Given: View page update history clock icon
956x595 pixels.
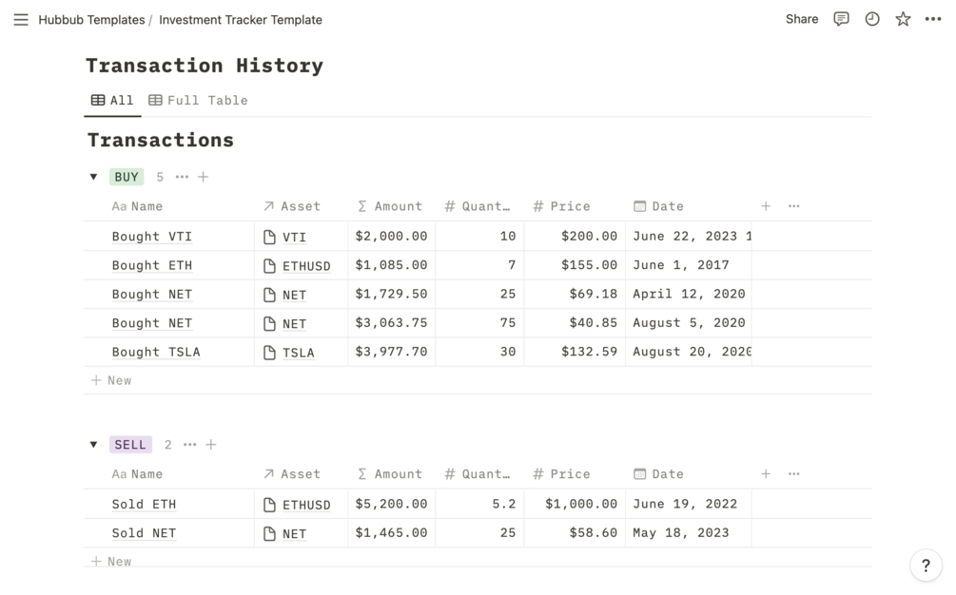Looking at the screenshot, I should click(872, 19).
